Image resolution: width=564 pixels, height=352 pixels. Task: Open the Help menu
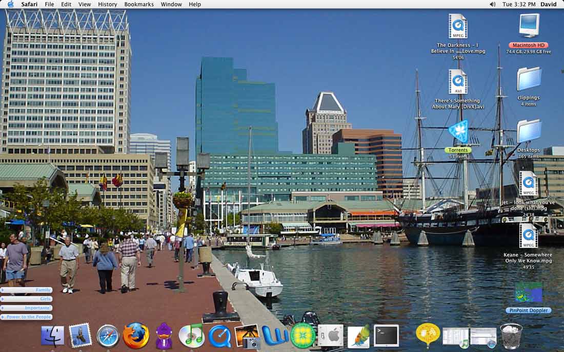point(195,4)
